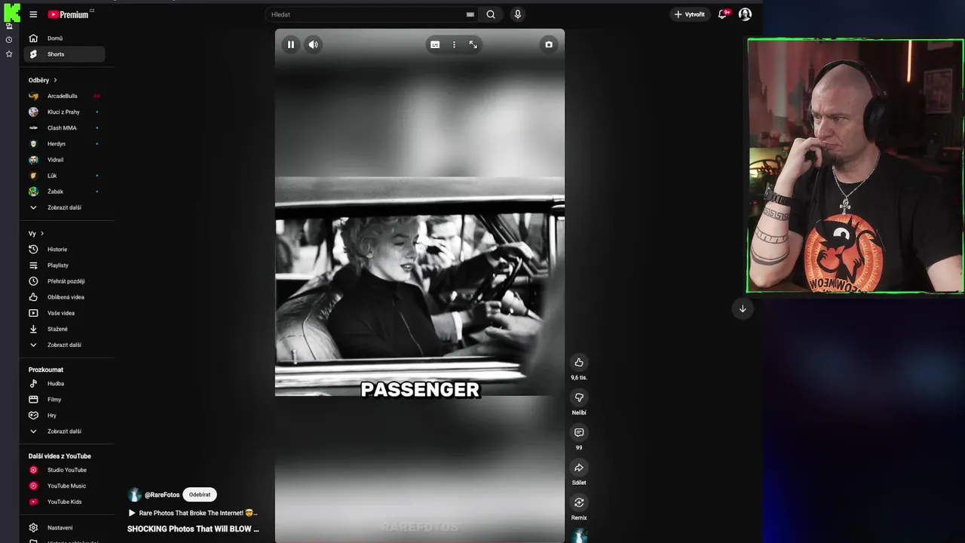The image size is (965, 543).
Task: Open YouTube Kids
Action: 64,502
